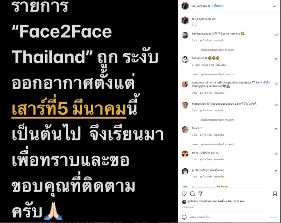Image resolution: width=281 pixels, height=223 pixels.
Task: View list of 1,630 others who liked
Action: pyautogui.click(x=231, y=201)
